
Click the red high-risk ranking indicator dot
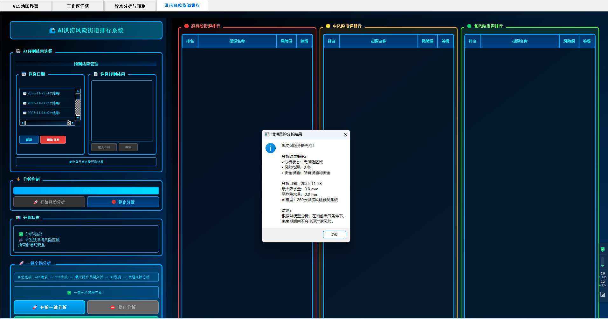coord(187,26)
